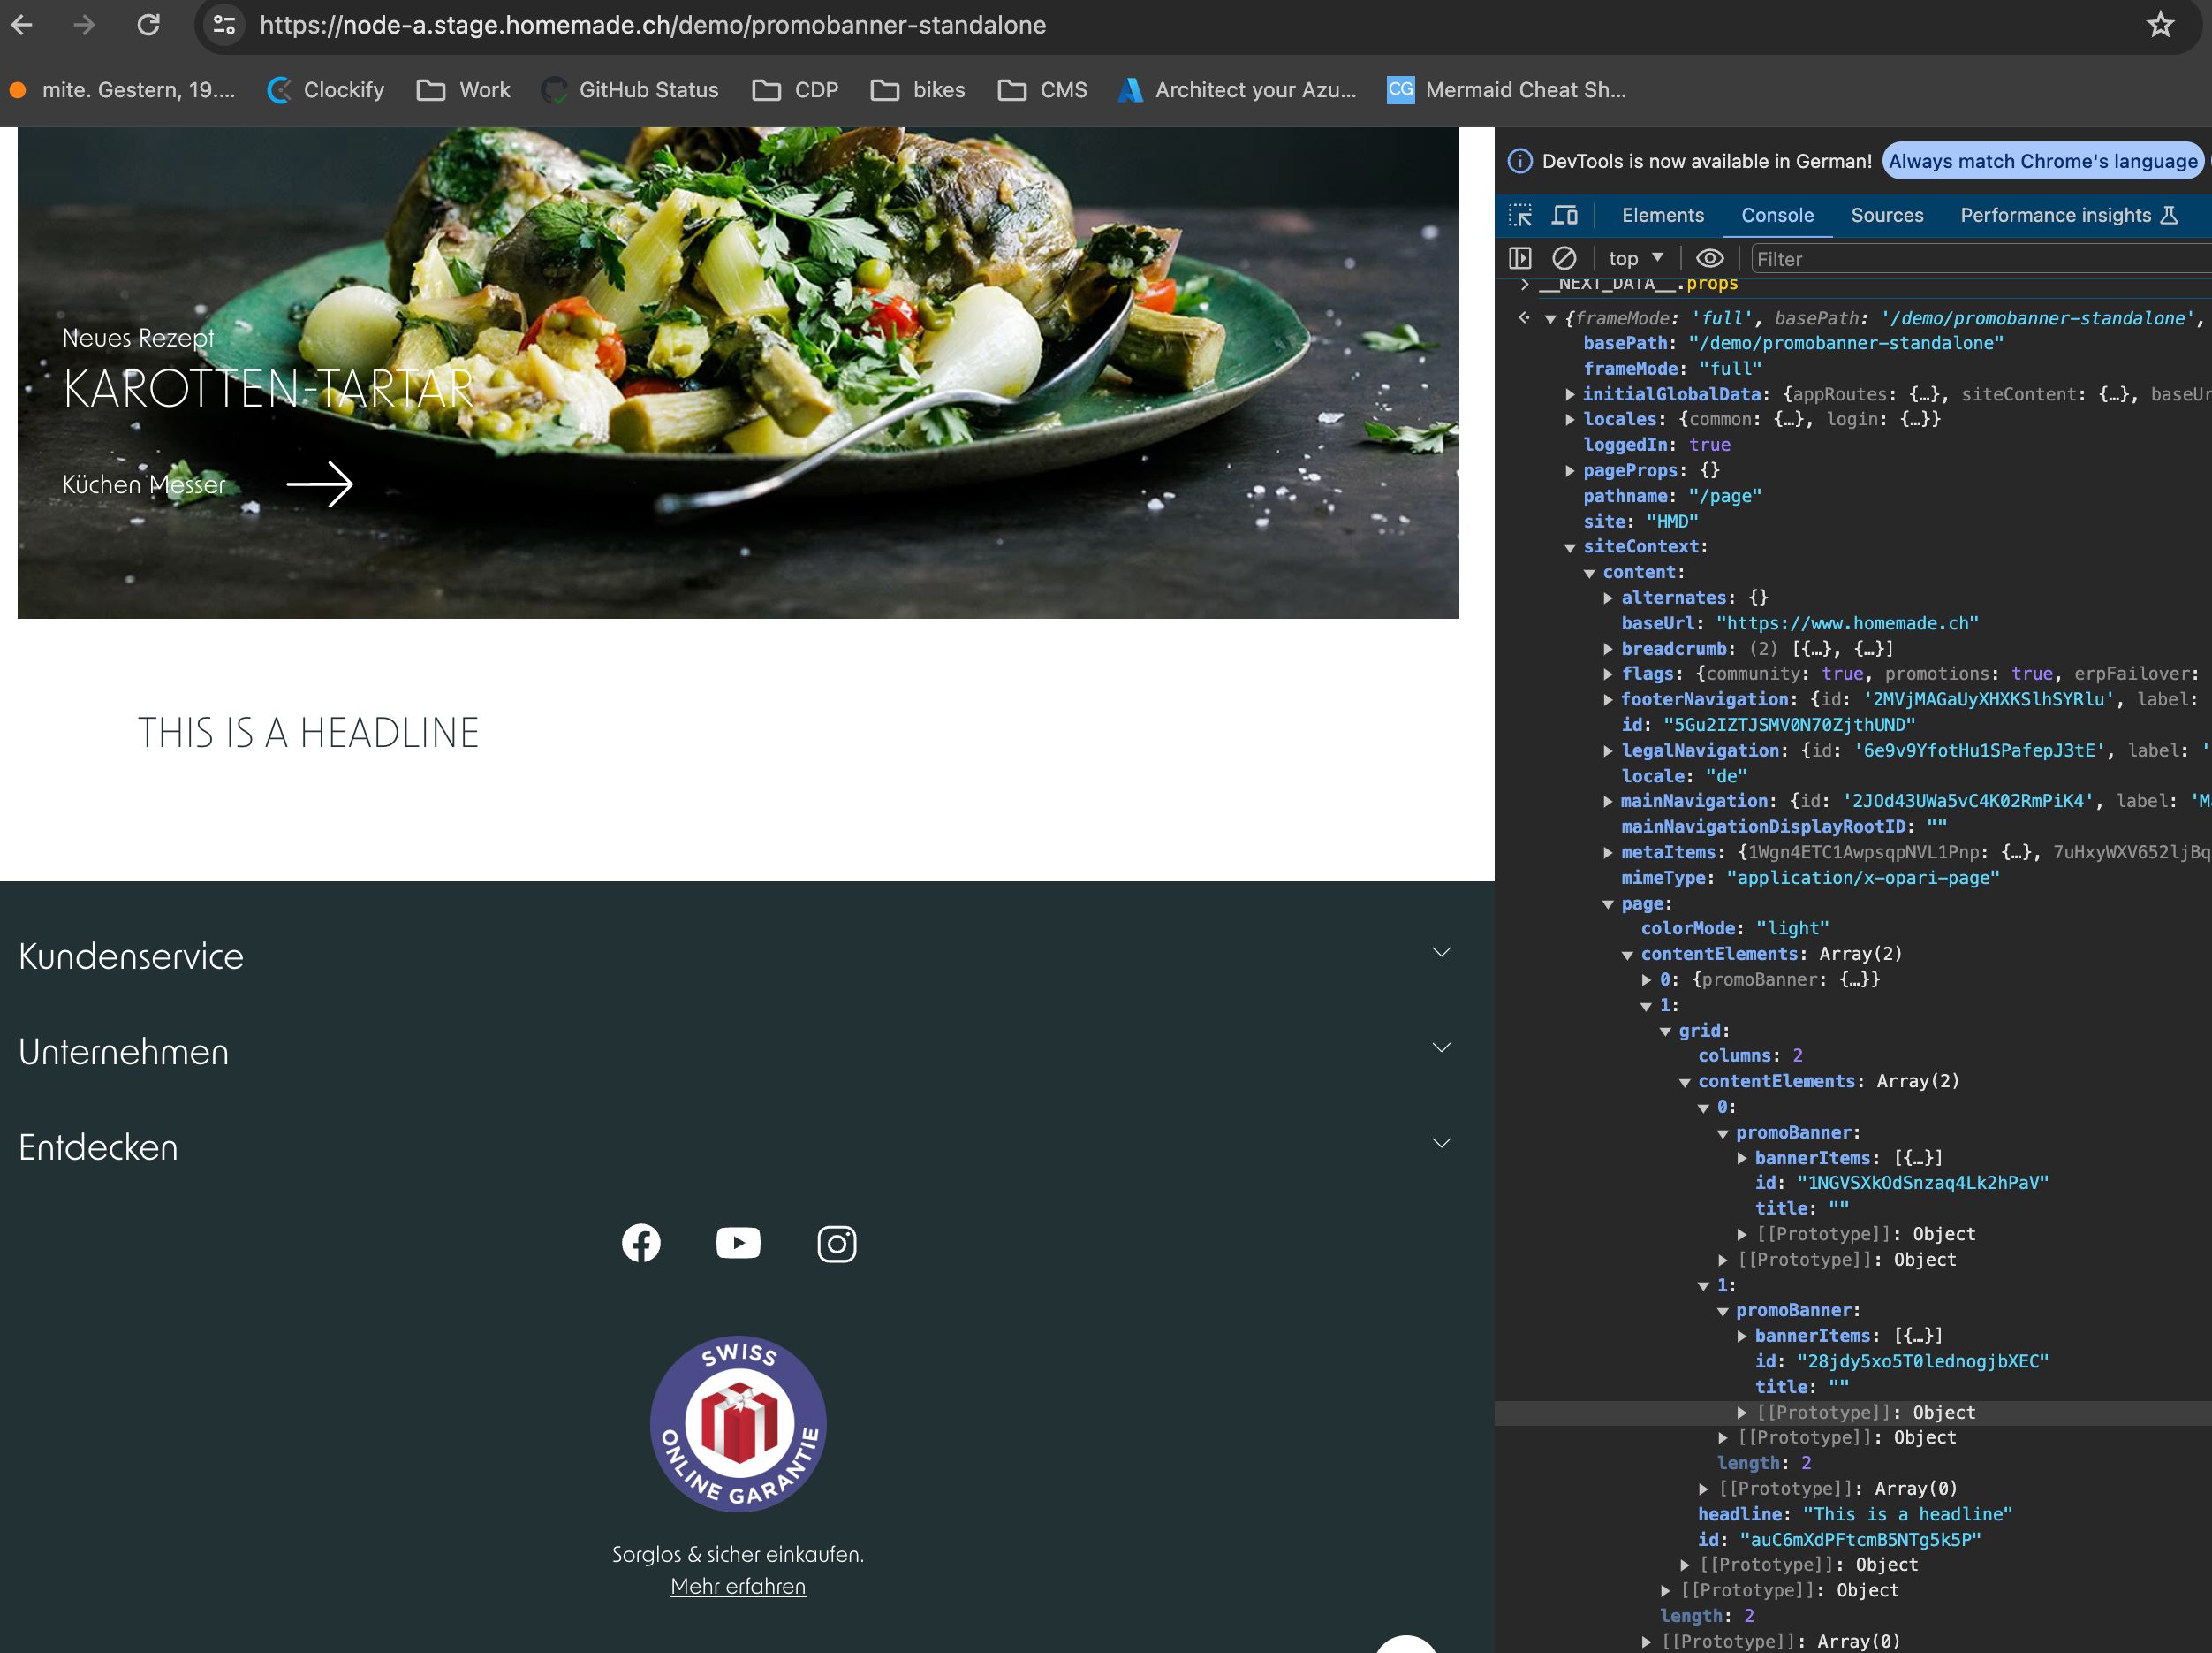Click the inspect element picker icon
The height and width of the screenshot is (1653, 2212).
(1520, 215)
